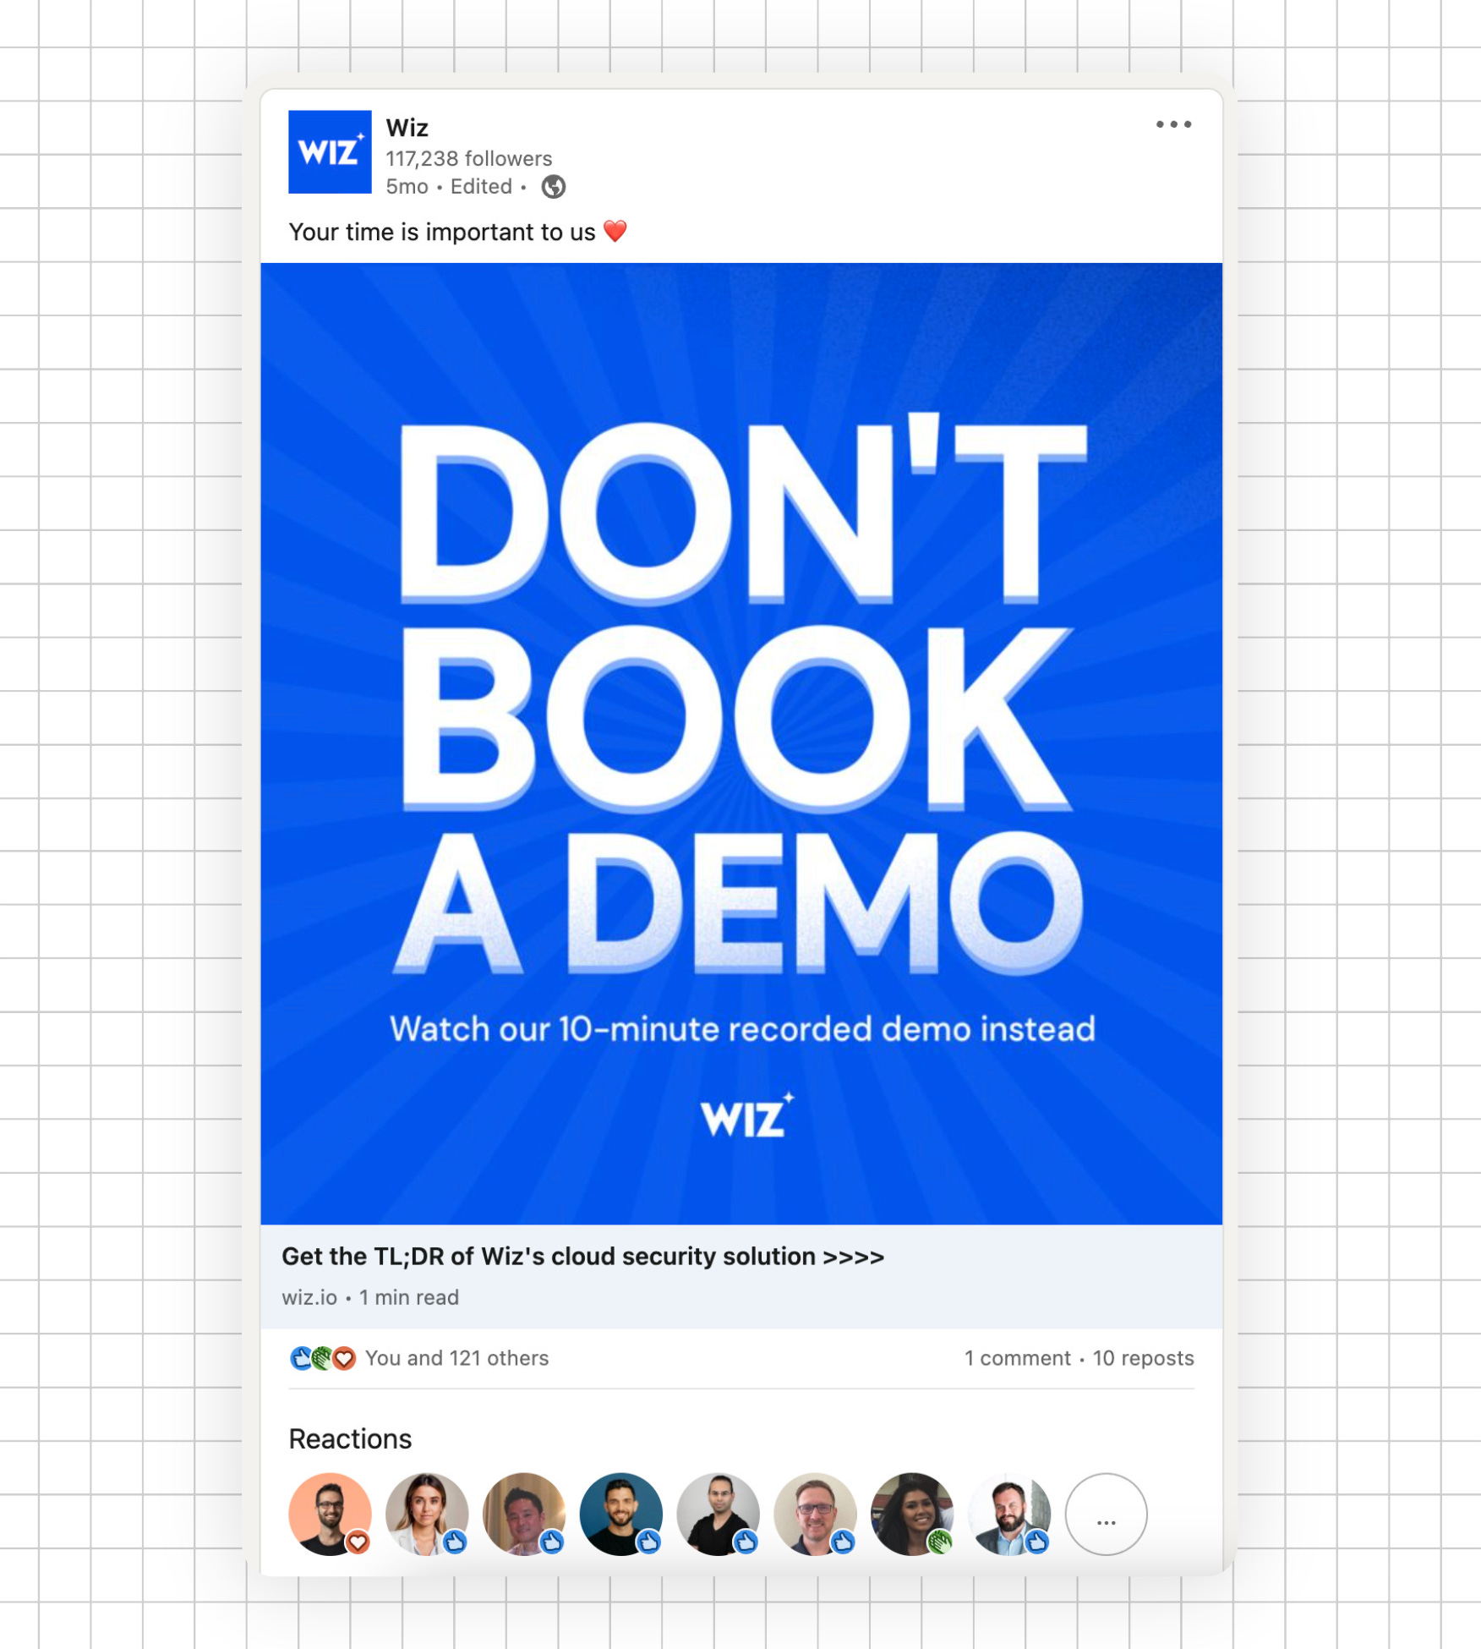Click the like reaction icon in the summary
The image size is (1481, 1649).
click(301, 1359)
